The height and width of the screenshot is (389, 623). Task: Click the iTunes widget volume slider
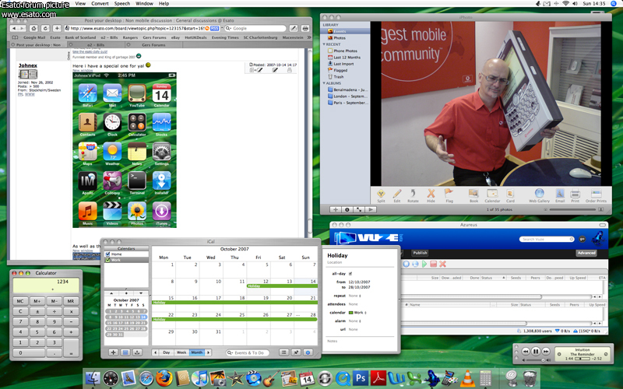point(535,360)
